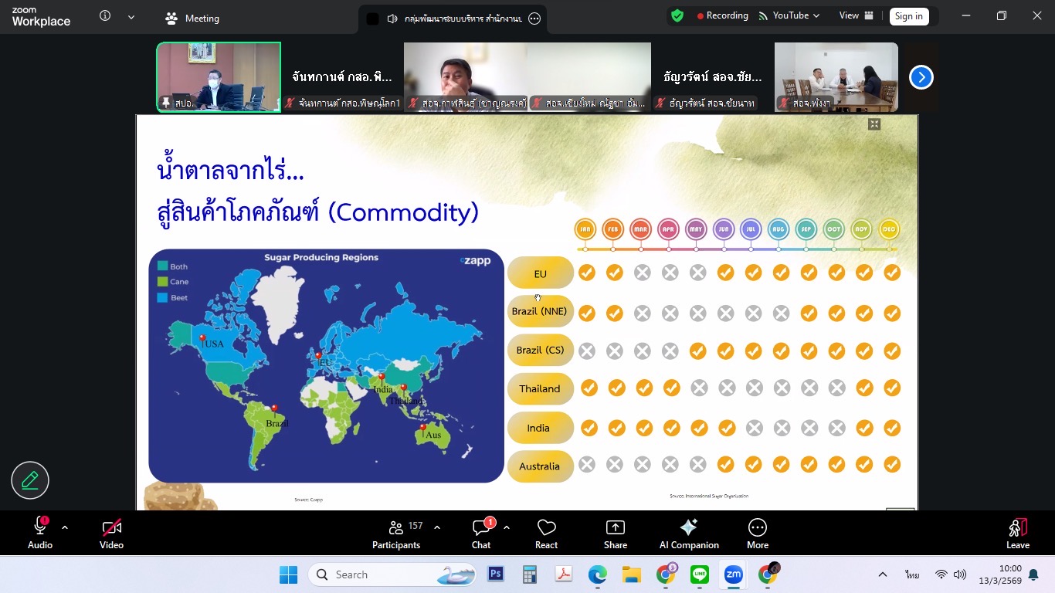Open the More options menu
Screen dimensions: 1055x593
tap(757, 534)
